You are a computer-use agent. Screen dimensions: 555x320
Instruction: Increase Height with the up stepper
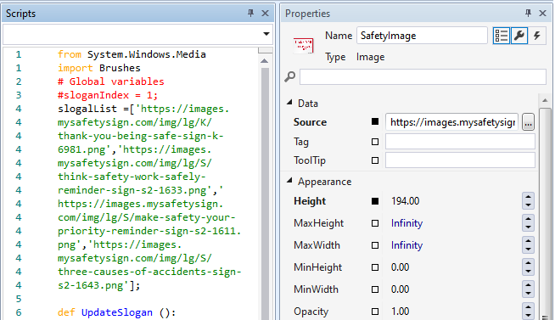tap(528, 197)
